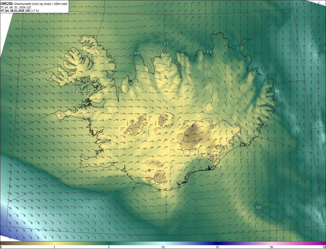The image size is (326, 249).
Task: Click the 0.2 value on Vatnajökull glacier
Action: [193, 128]
